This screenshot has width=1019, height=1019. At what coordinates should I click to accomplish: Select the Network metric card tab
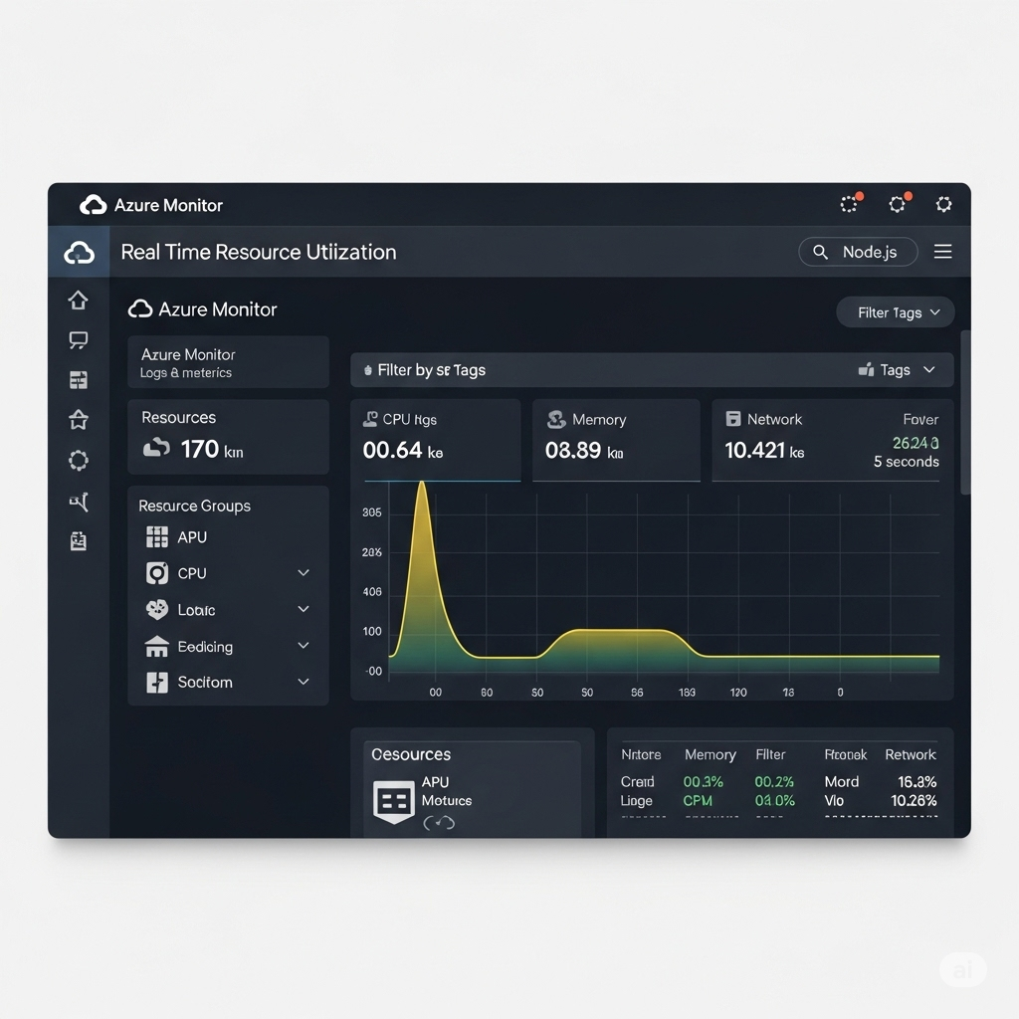(833, 440)
